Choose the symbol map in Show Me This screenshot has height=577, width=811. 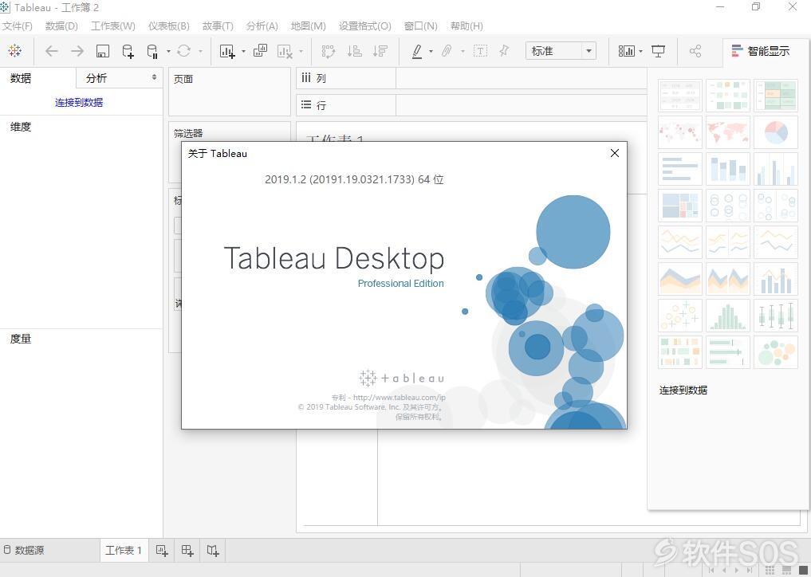pos(680,131)
